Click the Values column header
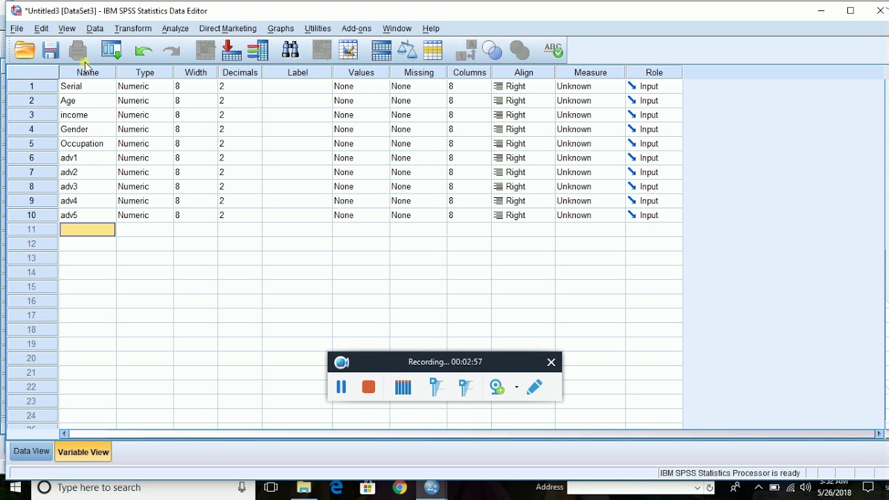The width and height of the screenshot is (889, 500). pyautogui.click(x=361, y=72)
